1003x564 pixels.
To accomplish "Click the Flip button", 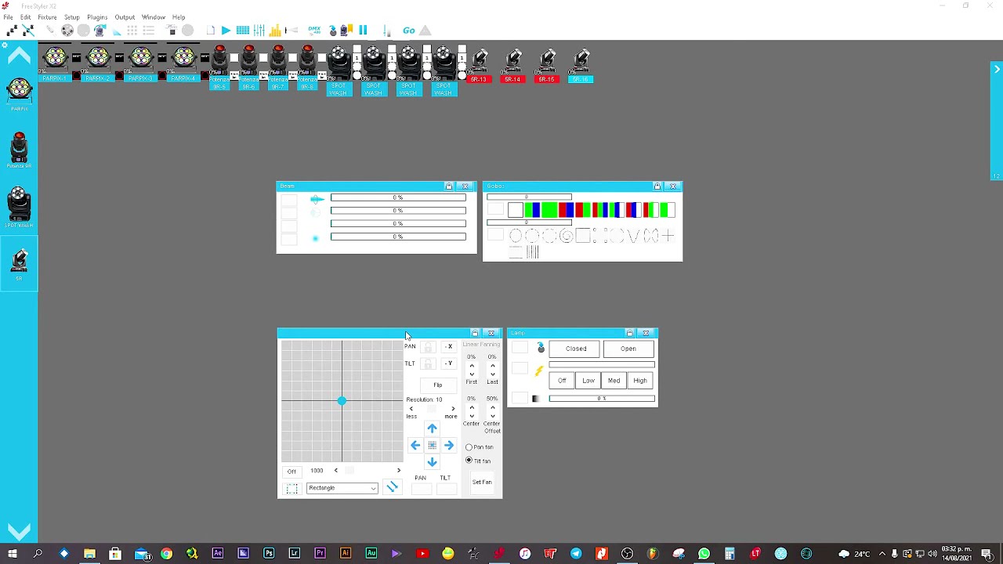I will [438, 385].
